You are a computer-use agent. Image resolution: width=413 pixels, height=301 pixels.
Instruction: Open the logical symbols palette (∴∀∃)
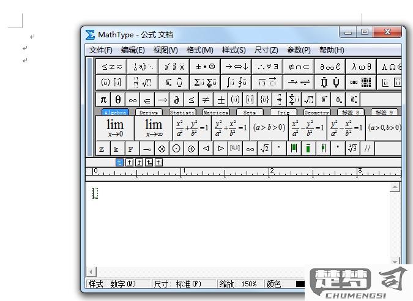coord(267,67)
